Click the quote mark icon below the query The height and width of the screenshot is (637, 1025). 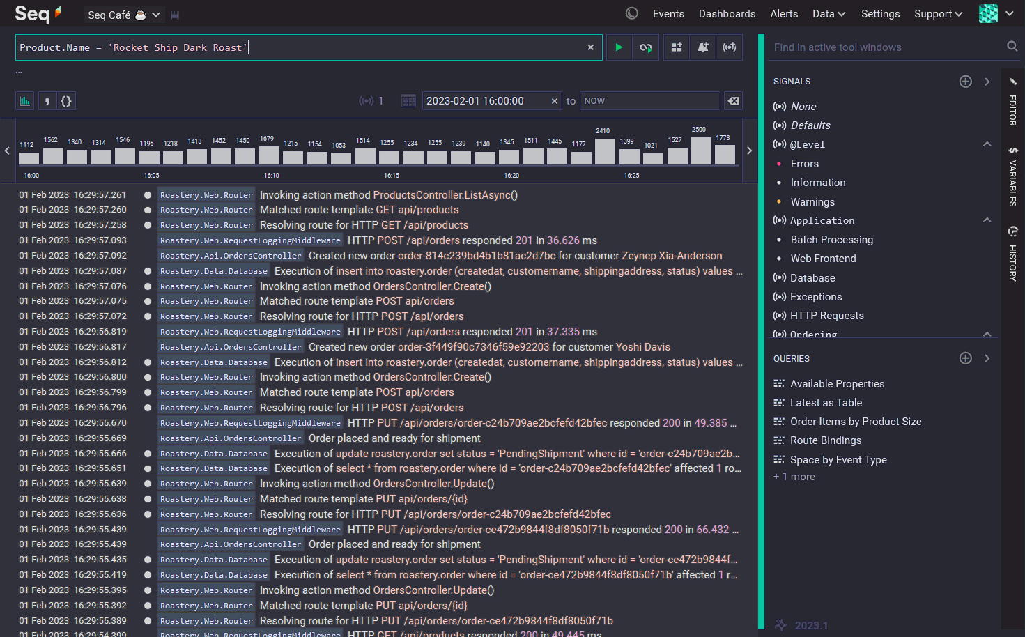click(x=47, y=101)
